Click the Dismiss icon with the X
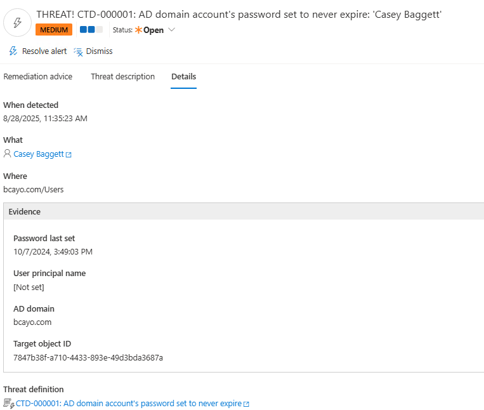 point(78,51)
